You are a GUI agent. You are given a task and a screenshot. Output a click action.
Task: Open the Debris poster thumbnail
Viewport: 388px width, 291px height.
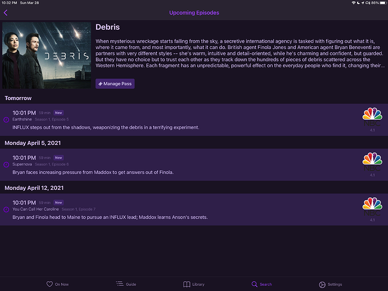[x=47, y=55]
